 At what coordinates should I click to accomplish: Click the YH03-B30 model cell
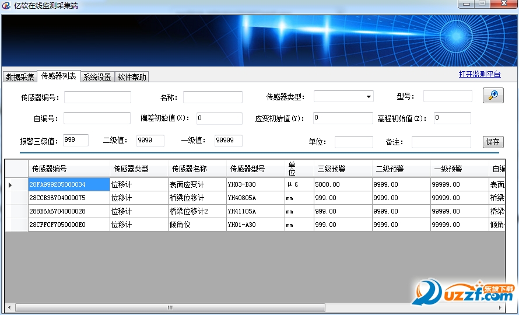255,184
